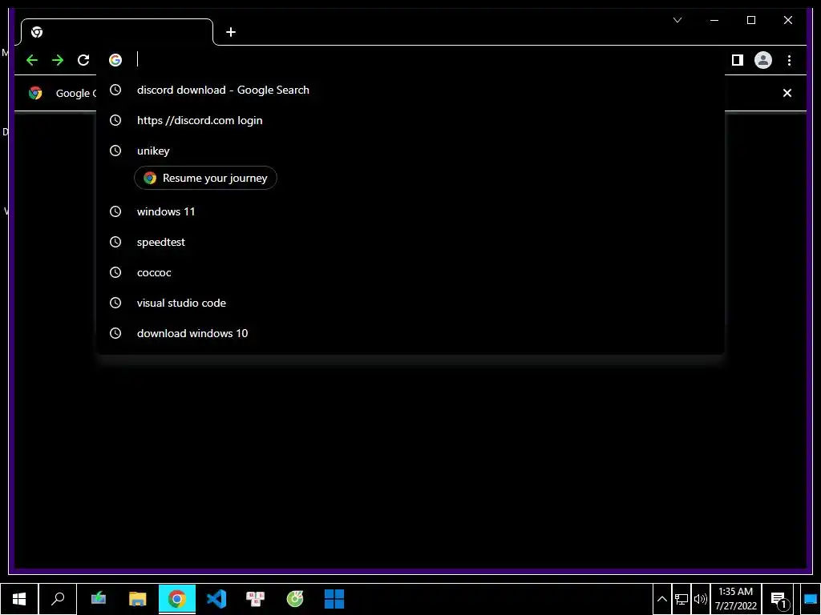Click the clock icon beside 'speedtest'

click(x=115, y=242)
